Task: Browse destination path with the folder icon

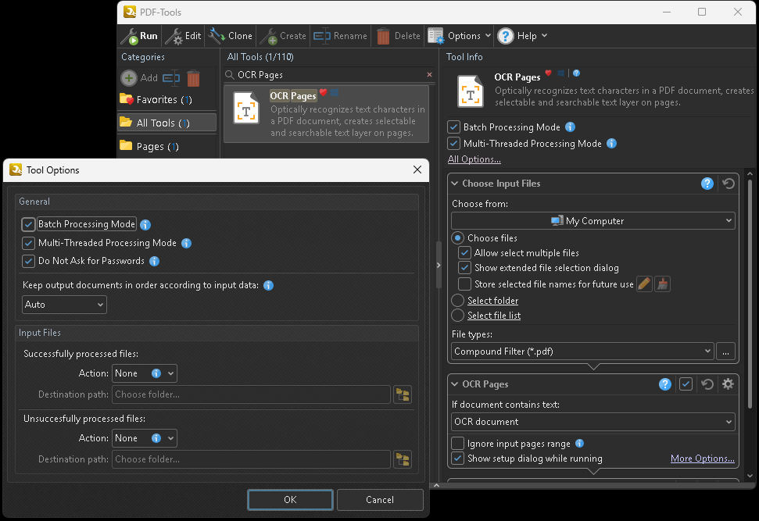Action: pos(403,395)
